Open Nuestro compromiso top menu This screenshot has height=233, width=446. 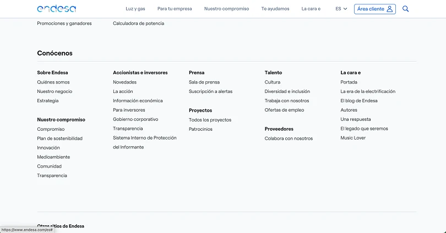[226, 9]
